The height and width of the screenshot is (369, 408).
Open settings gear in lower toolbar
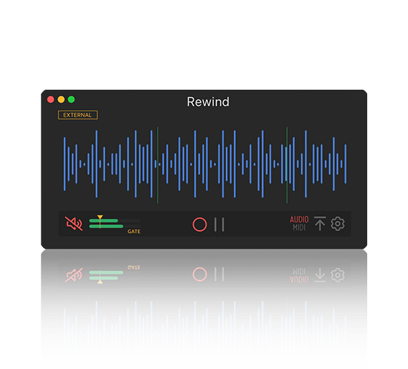338,275
